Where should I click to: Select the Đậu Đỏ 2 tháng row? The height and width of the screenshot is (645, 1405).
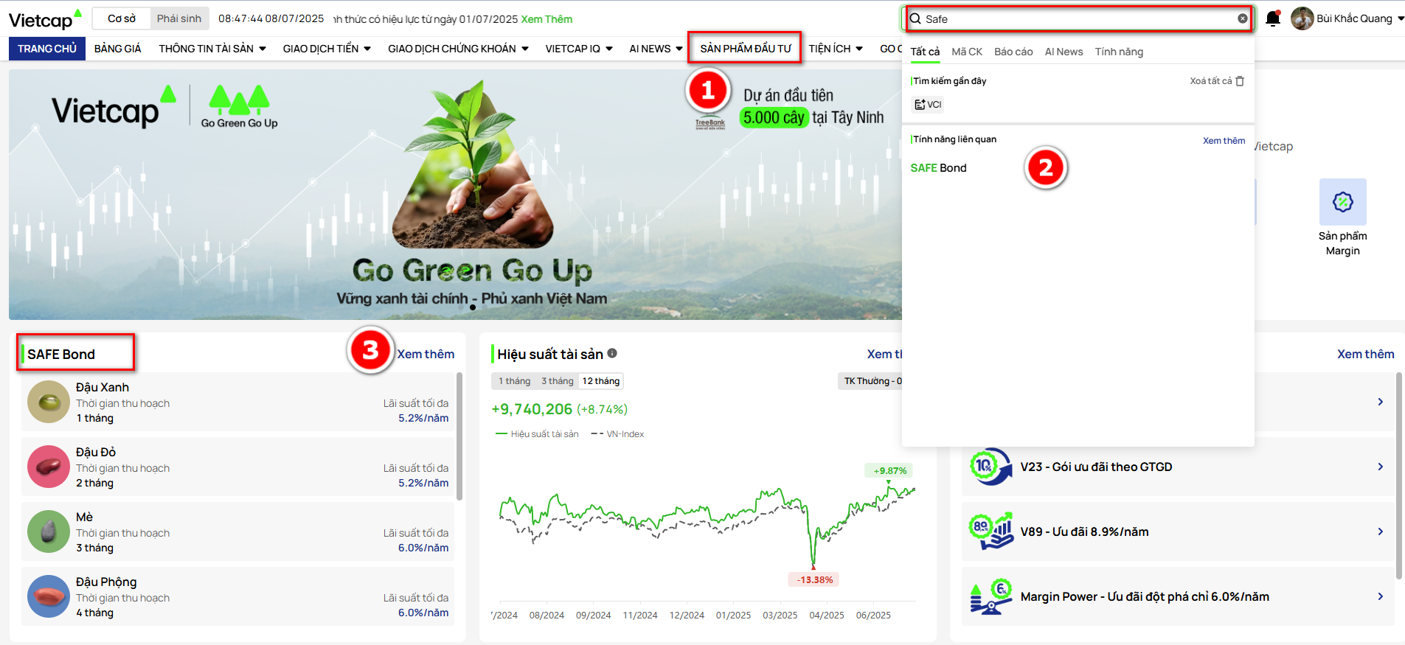click(x=237, y=467)
